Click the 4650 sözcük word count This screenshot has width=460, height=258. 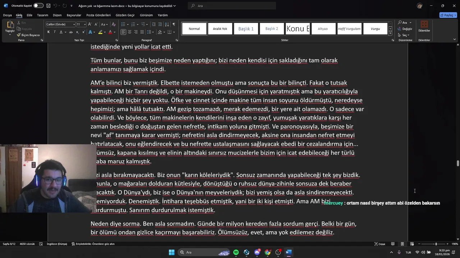pyautogui.click(x=27, y=244)
